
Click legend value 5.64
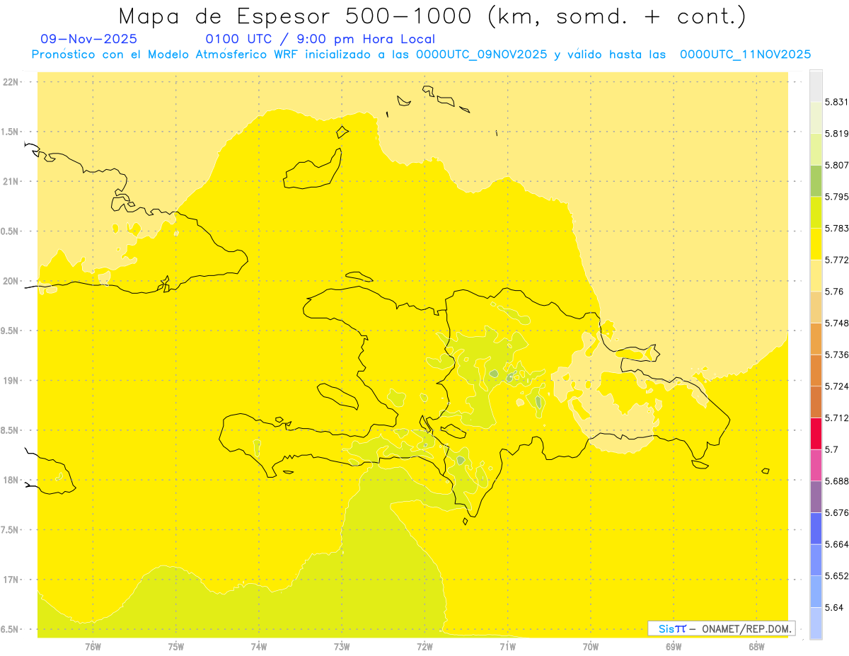point(833,607)
